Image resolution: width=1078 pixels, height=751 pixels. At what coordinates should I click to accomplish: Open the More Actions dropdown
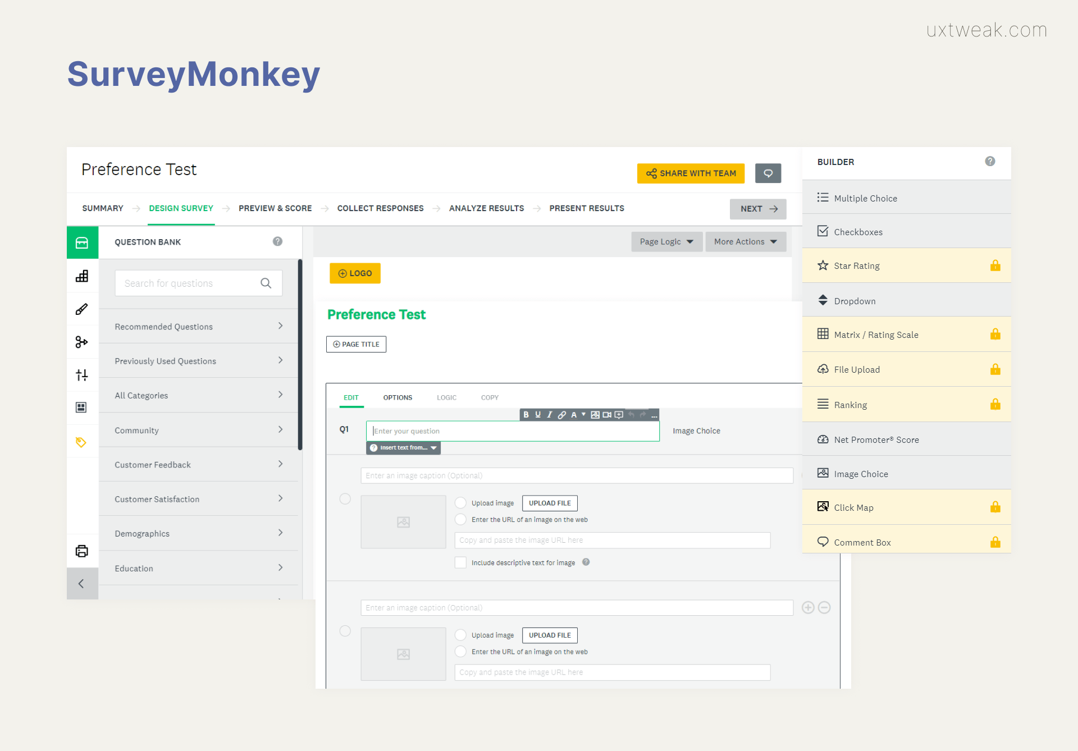pos(746,242)
